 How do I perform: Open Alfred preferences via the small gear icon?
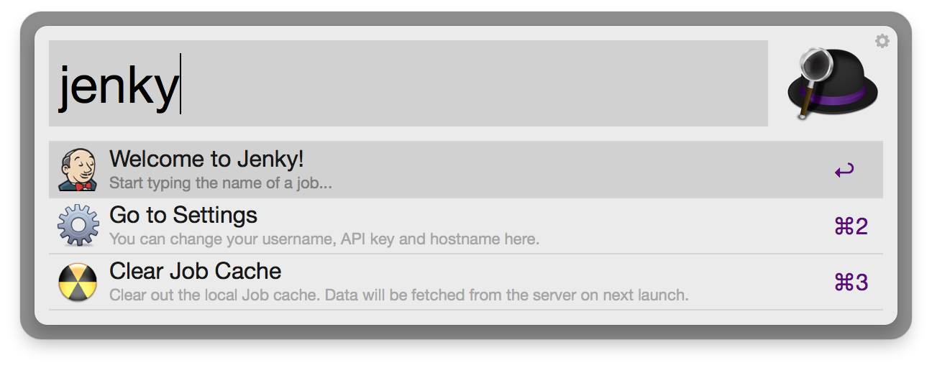point(882,41)
